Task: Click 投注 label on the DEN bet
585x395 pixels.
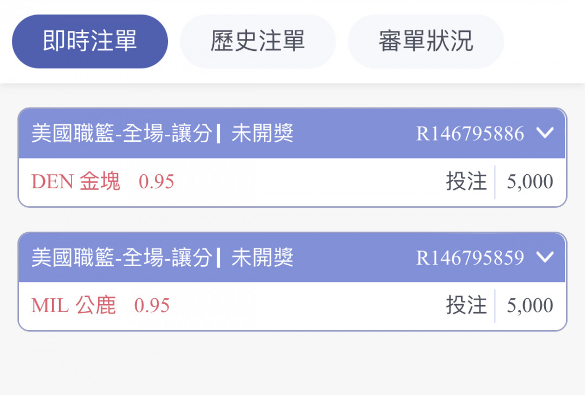Action: (x=466, y=181)
